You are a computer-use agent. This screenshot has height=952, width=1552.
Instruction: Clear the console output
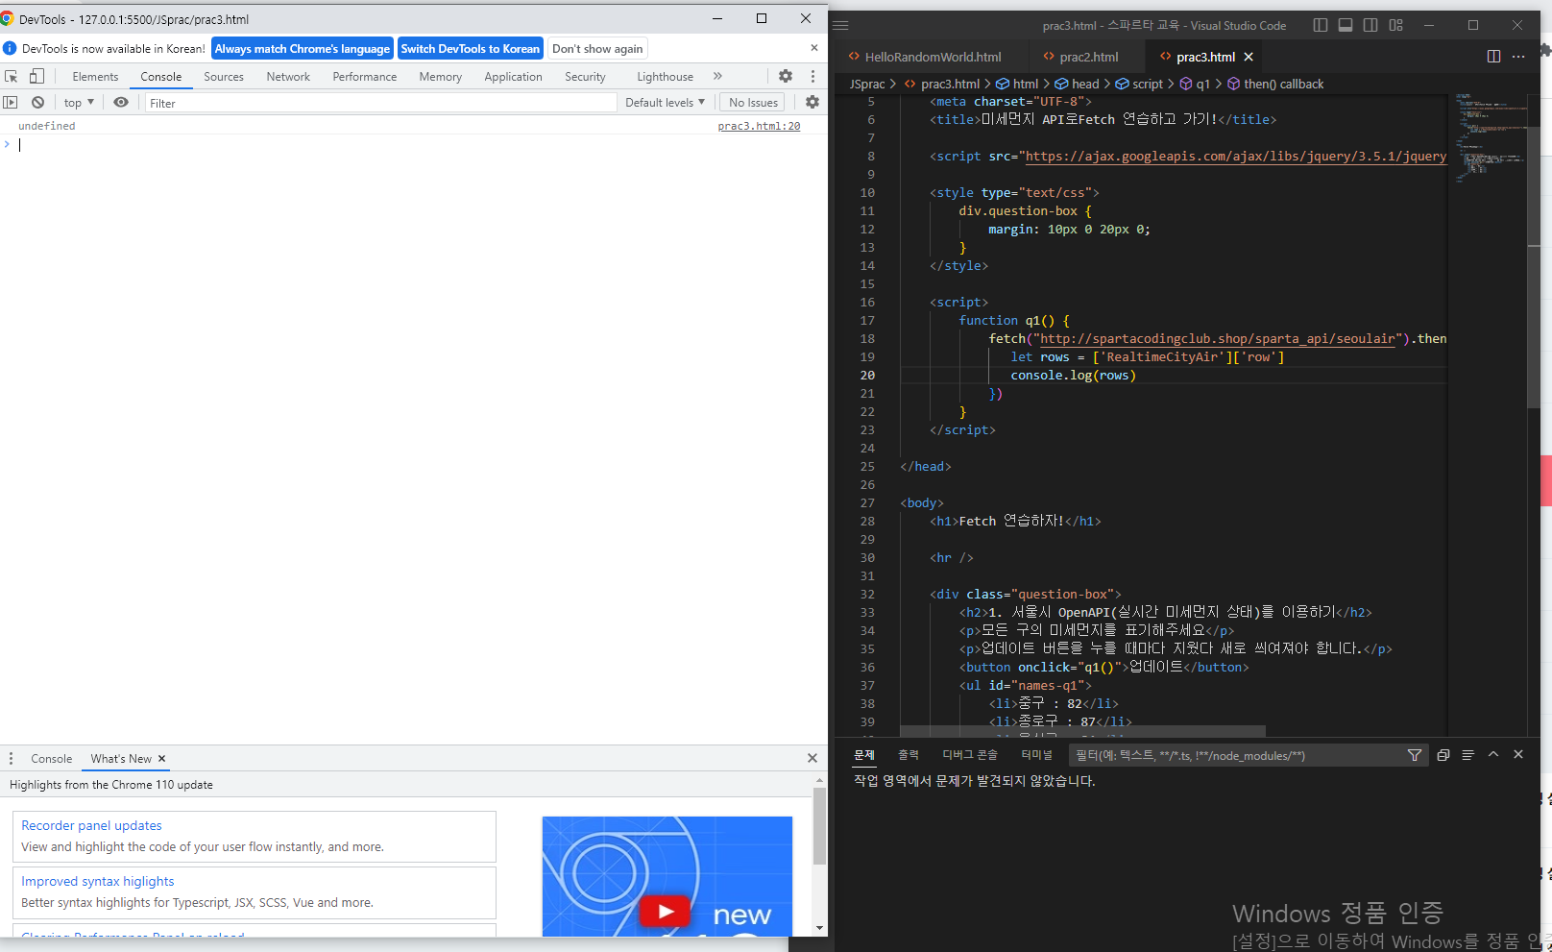tap(37, 102)
